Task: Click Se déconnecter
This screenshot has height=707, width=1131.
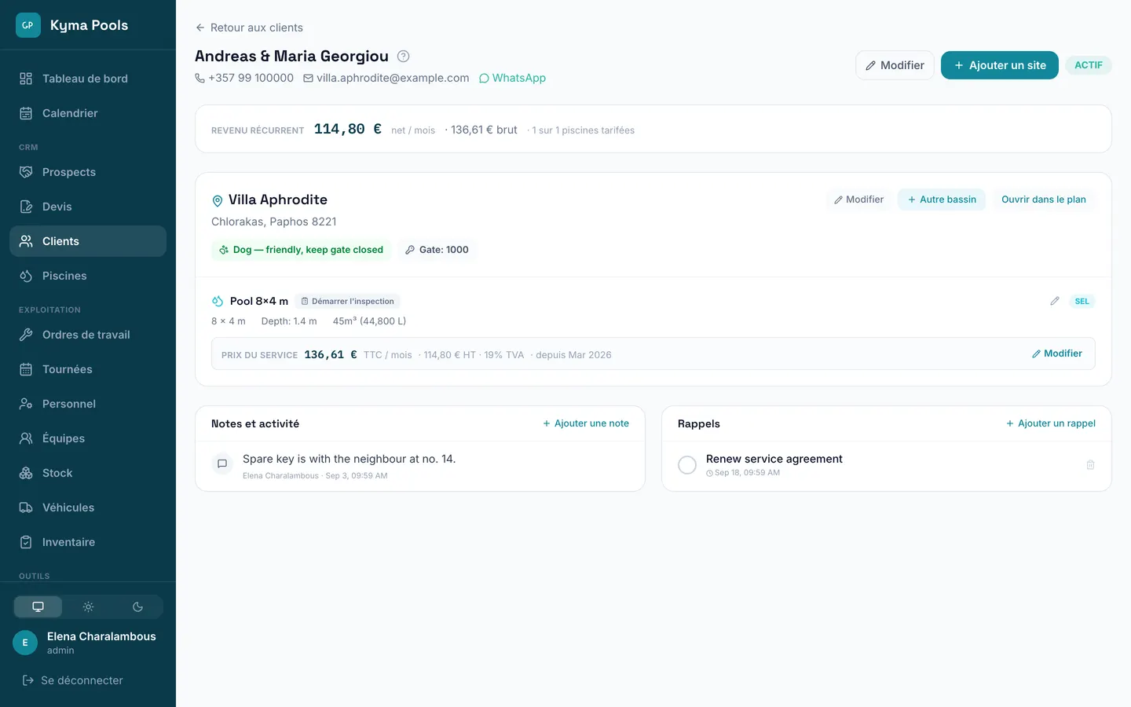Action: (x=73, y=680)
